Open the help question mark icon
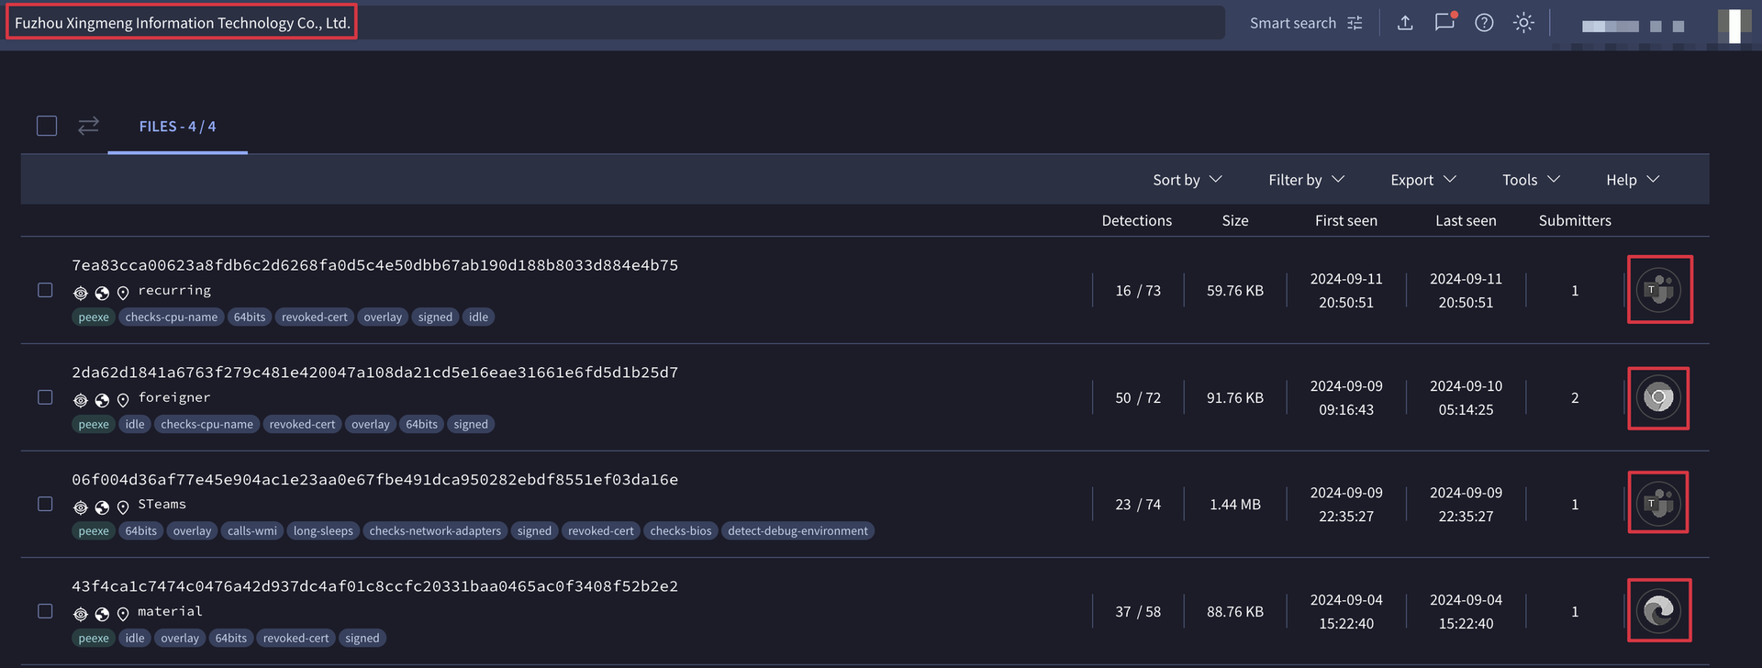 pos(1484,23)
